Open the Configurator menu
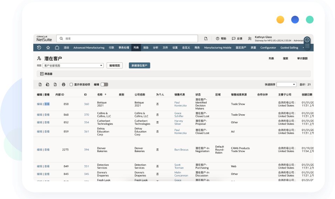The image size is (335, 199). (268, 48)
